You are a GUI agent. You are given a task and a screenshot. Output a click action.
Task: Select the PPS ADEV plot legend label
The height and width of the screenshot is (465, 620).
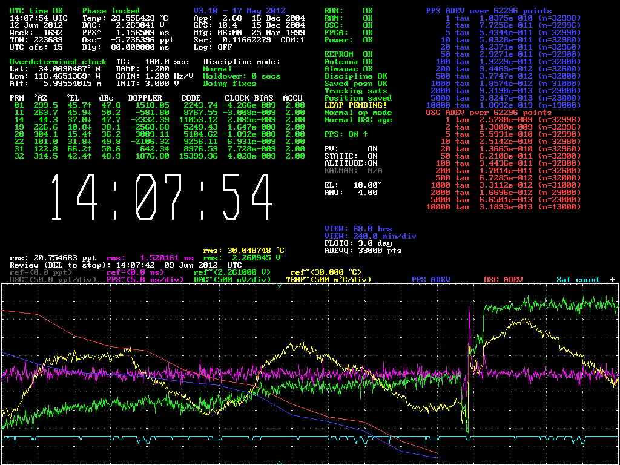click(x=430, y=280)
